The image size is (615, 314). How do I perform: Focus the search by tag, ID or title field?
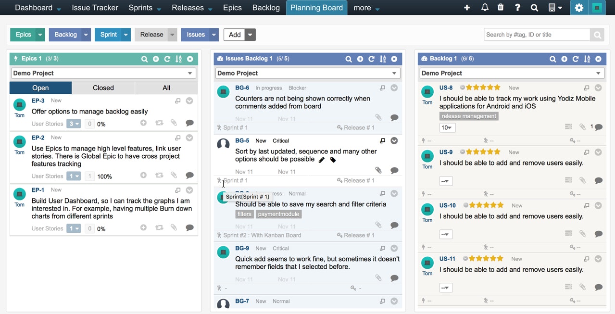tap(537, 35)
